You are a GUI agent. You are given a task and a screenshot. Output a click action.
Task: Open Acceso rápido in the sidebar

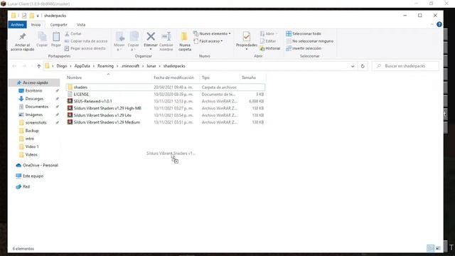coord(35,82)
